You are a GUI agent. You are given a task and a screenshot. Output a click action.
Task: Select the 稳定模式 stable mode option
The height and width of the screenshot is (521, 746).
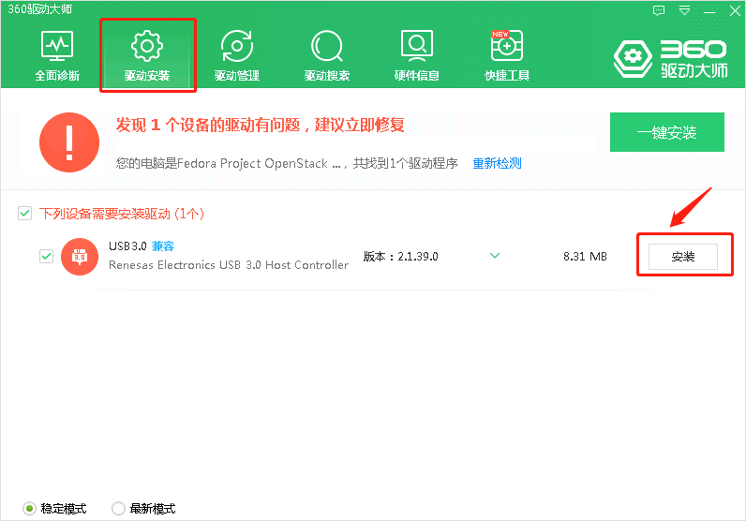55,509
